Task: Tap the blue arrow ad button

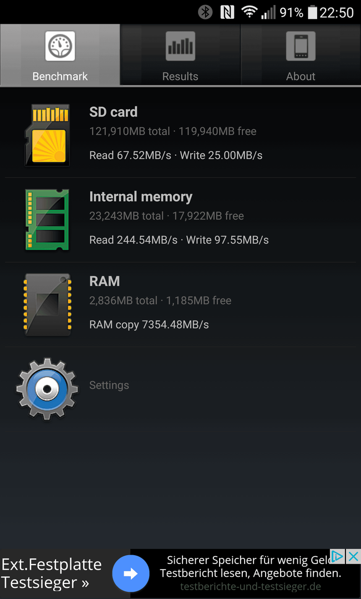Action: click(x=131, y=573)
